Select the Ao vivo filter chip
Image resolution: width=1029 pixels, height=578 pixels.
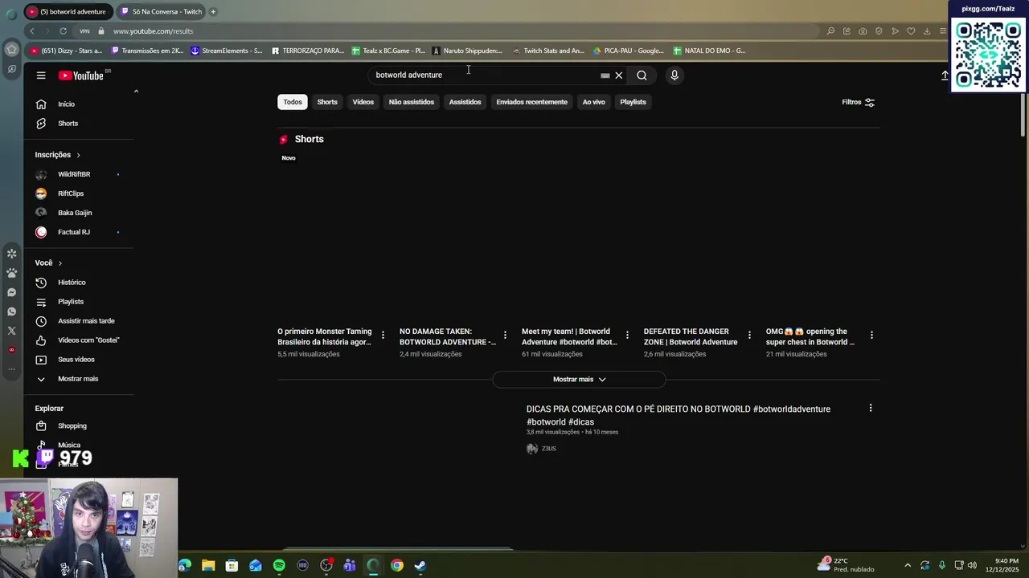tap(593, 102)
